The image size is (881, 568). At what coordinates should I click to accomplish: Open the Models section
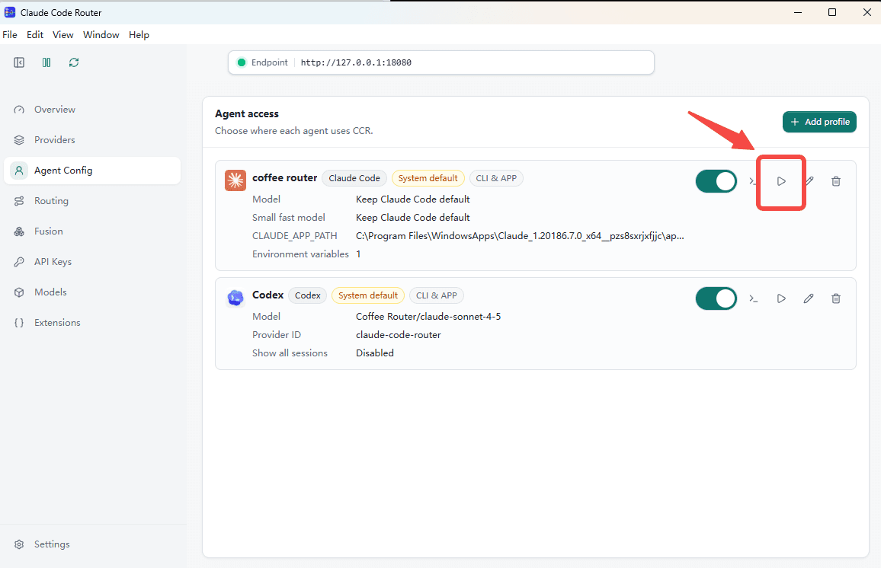(92, 292)
